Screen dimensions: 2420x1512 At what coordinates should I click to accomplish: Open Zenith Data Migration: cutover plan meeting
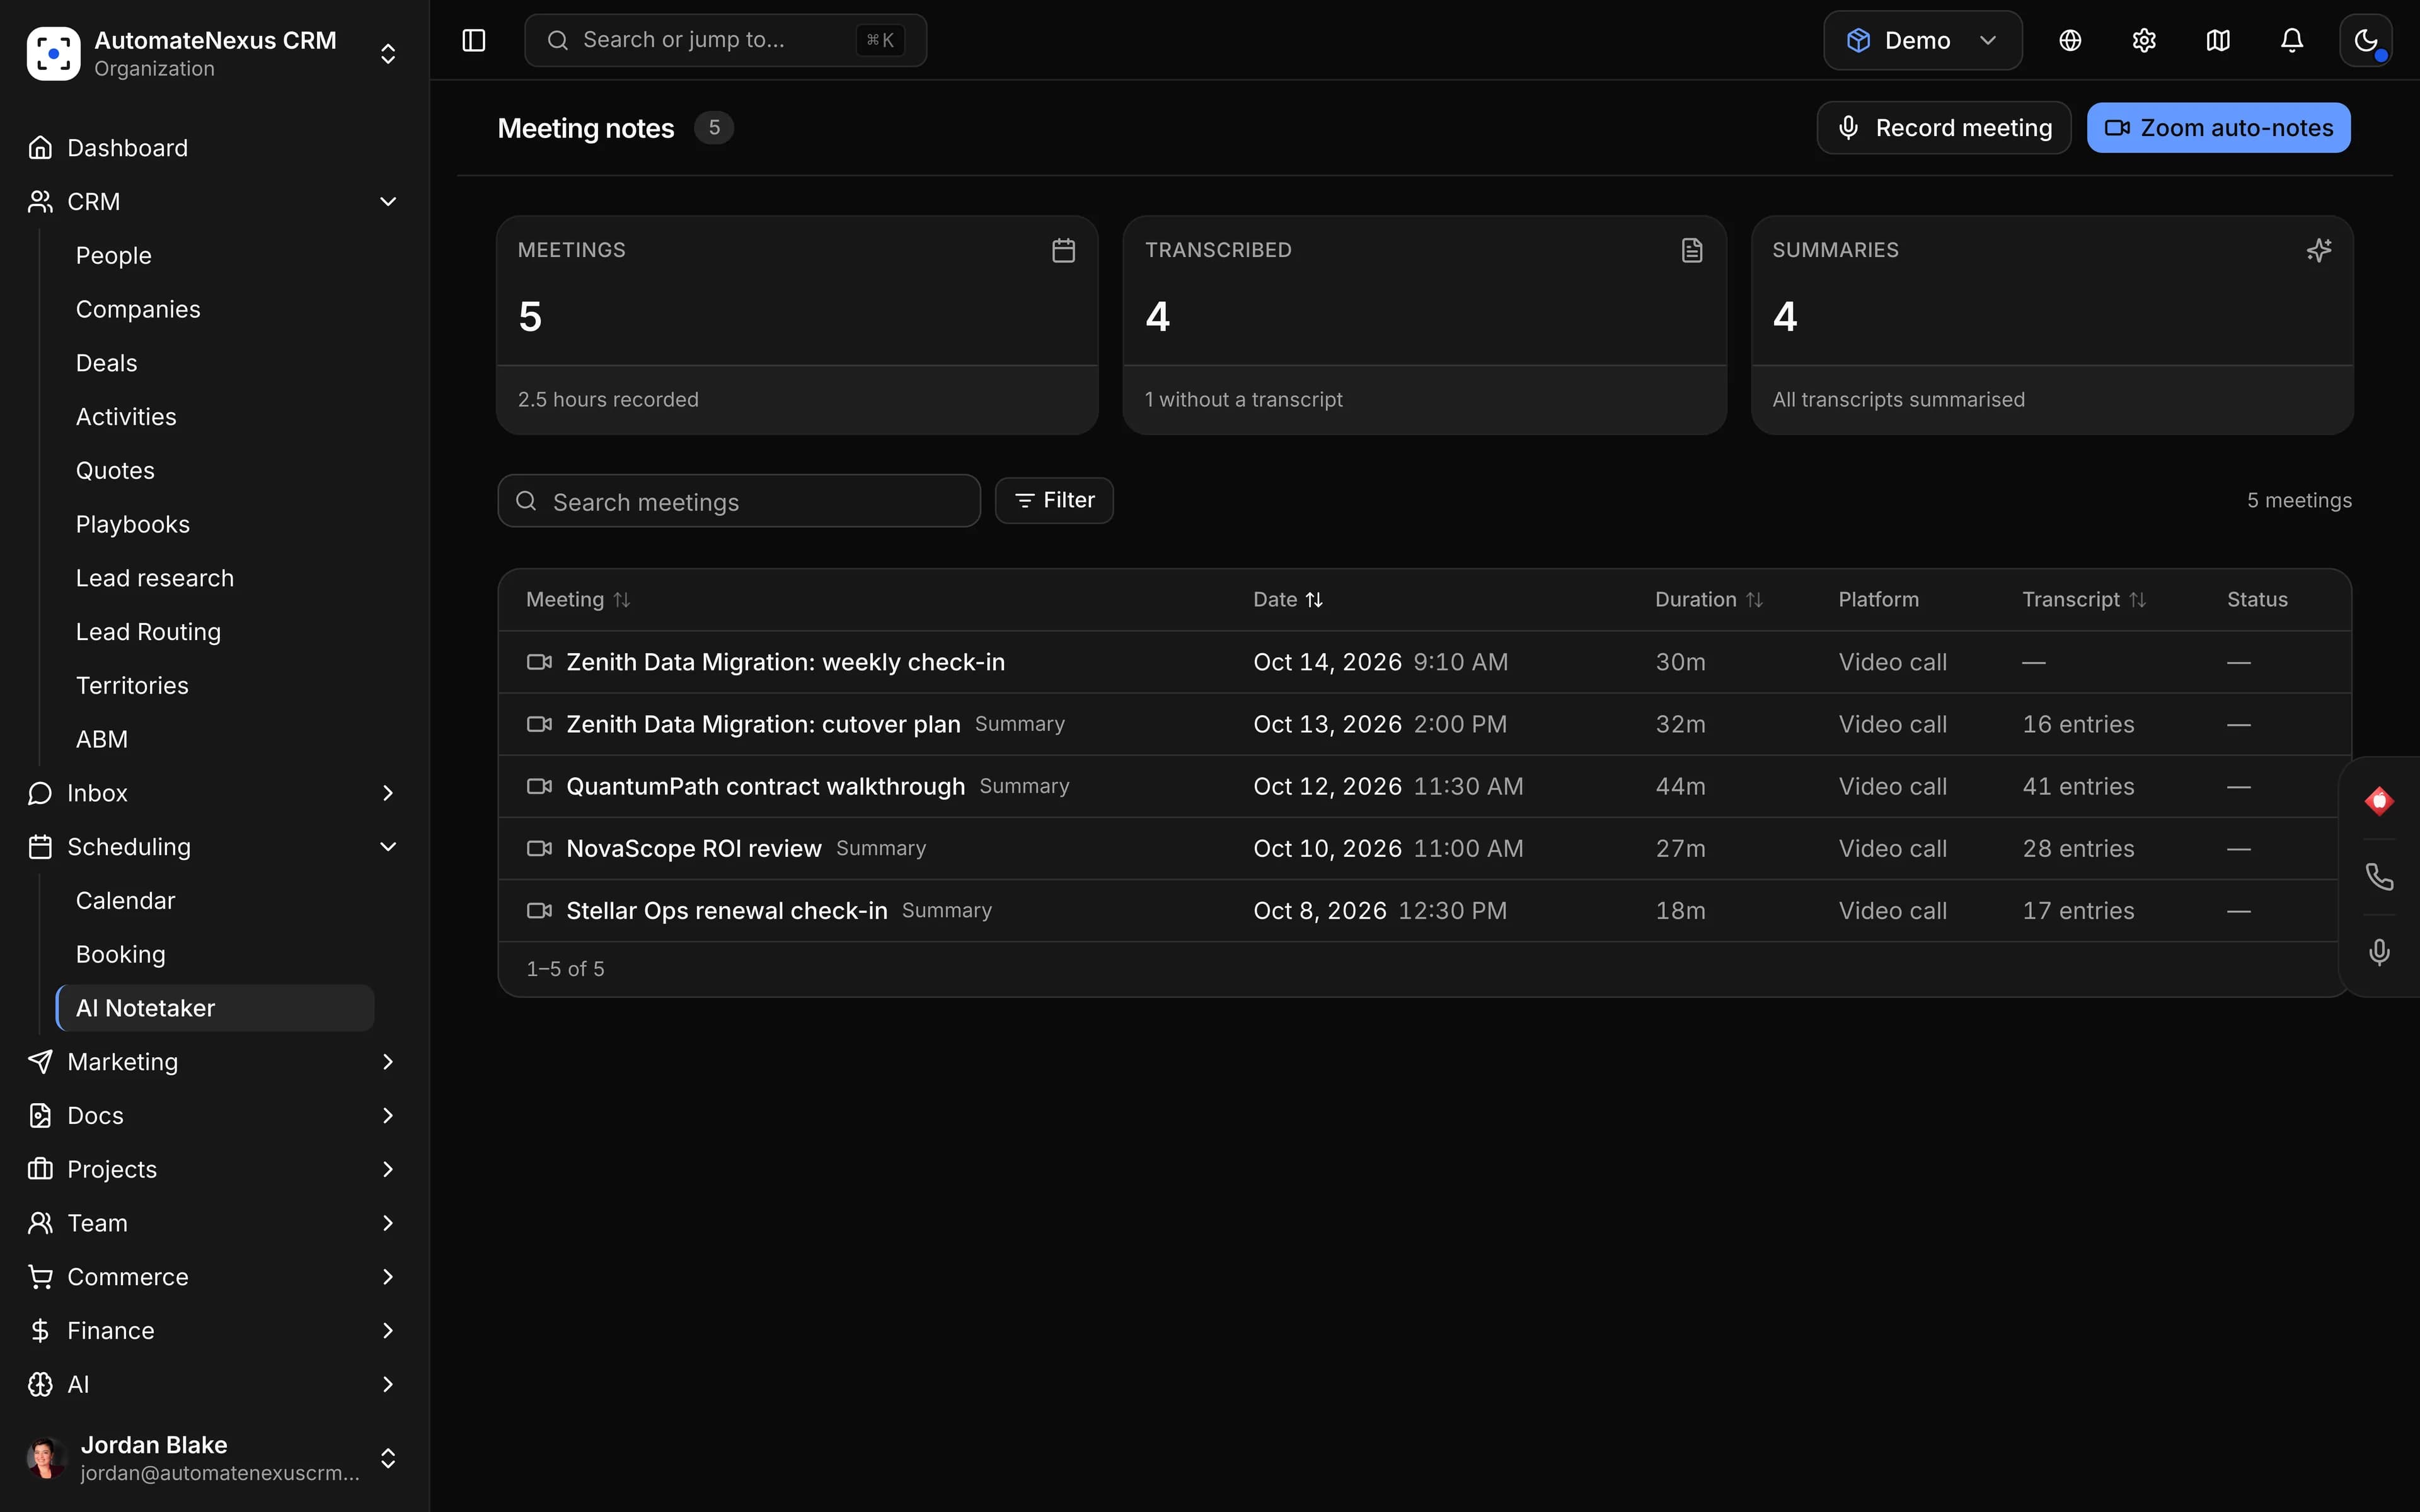763,724
